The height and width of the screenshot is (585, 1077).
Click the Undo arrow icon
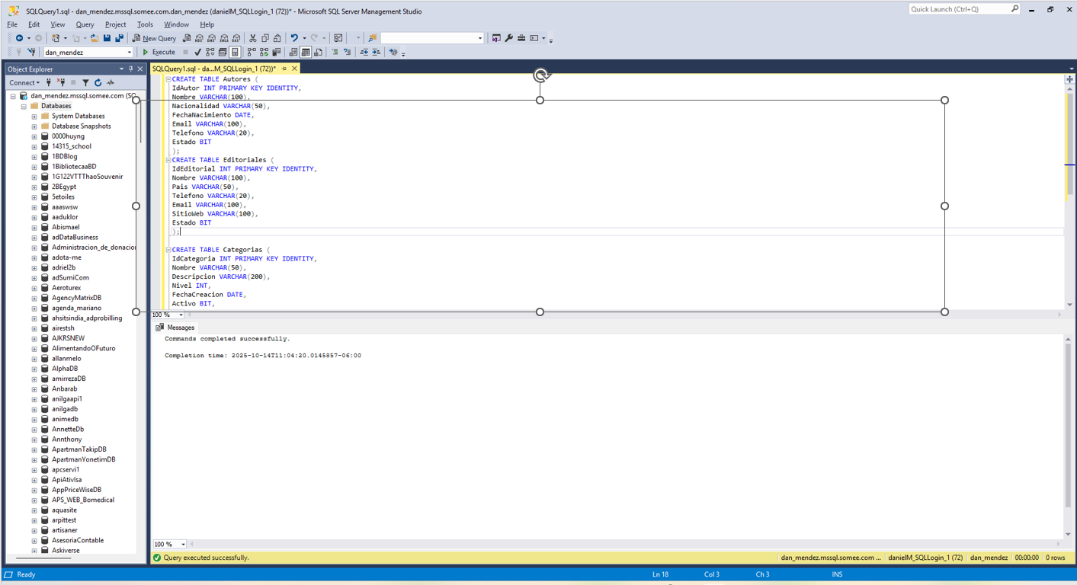tap(294, 38)
